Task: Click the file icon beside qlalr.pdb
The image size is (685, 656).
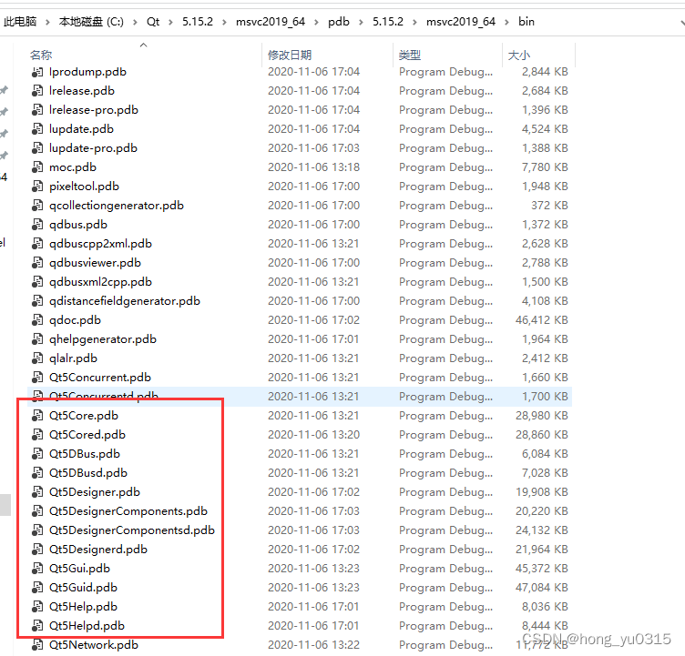Action: coord(37,358)
